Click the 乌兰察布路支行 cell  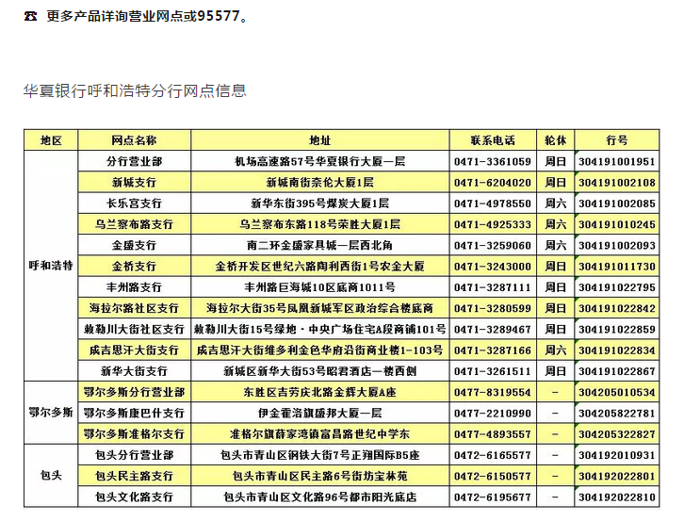[135, 224]
